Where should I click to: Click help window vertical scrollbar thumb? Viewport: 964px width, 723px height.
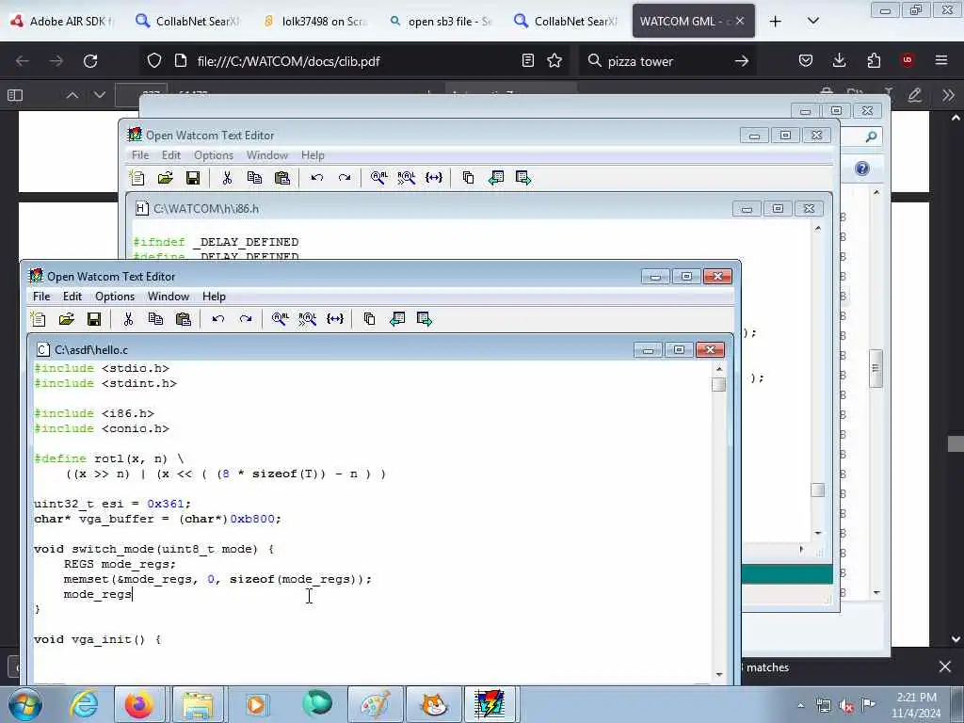(876, 368)
